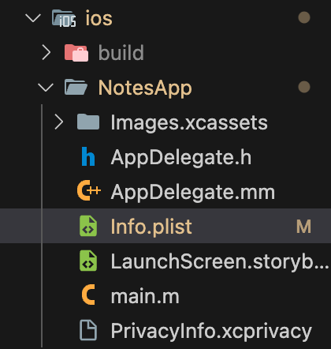
Task: Collapse the ios folder chevron
Action: click(33, 18)
